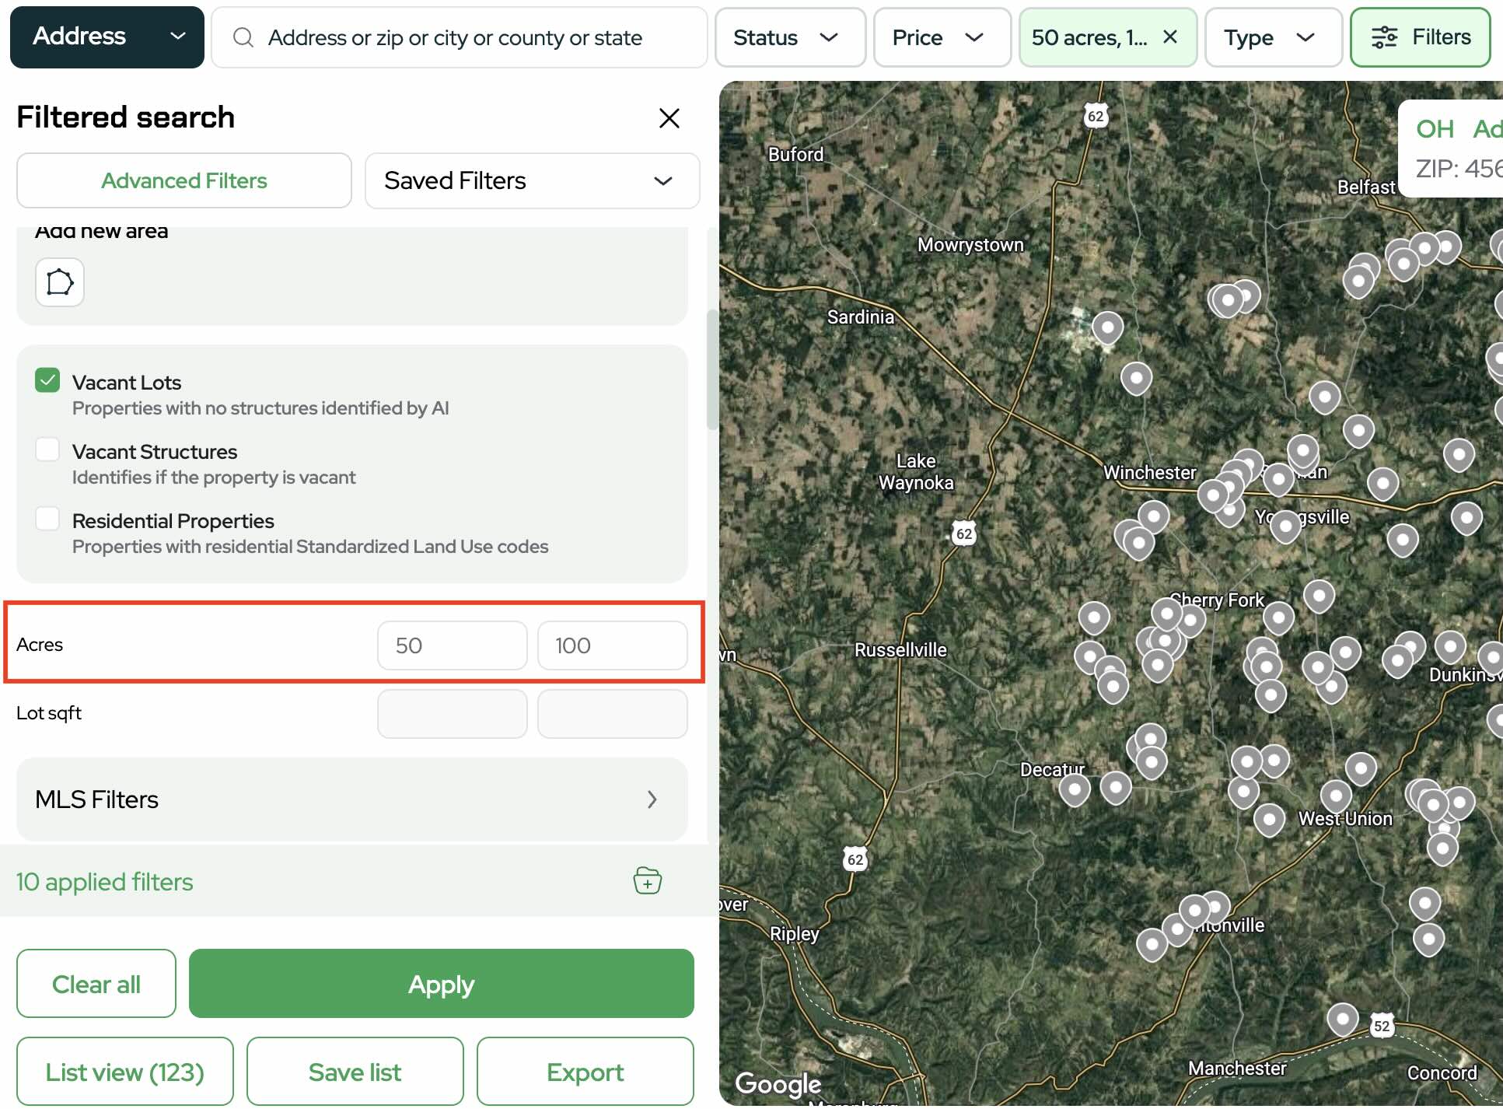Remove the 50 acres filter chip
The image size is (1503, 1109).
point(1170,37)
